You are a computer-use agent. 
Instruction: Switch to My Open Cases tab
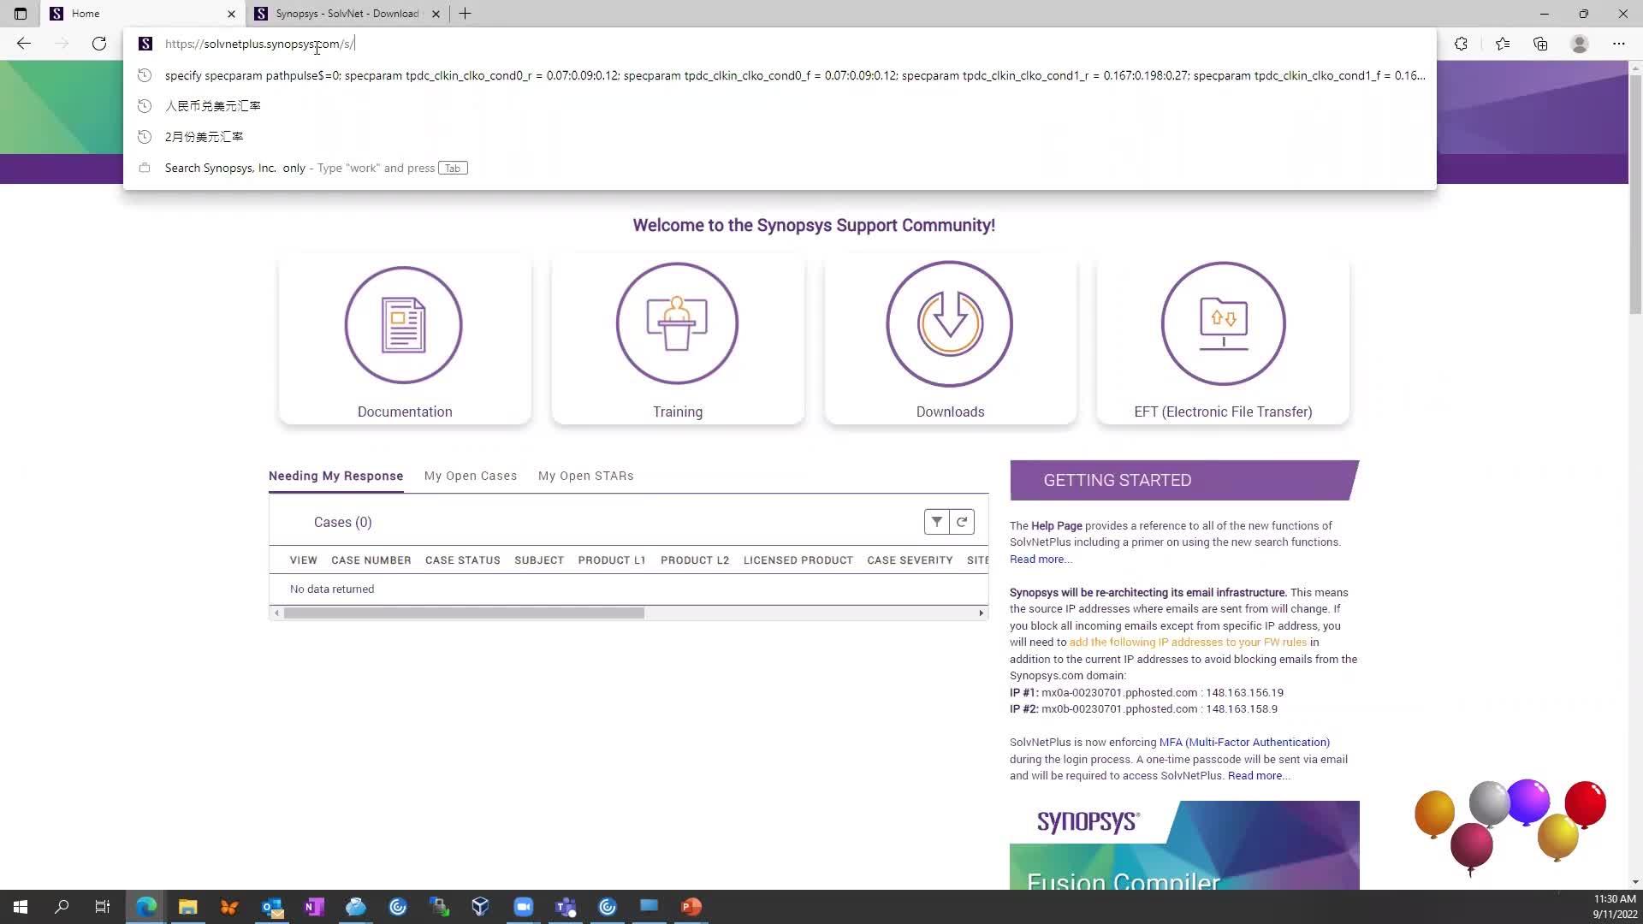pyautogui.click(x=470, y=476)
